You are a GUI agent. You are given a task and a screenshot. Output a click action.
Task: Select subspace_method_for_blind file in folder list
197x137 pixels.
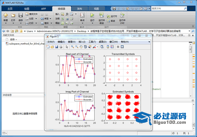tap(25, 44)
